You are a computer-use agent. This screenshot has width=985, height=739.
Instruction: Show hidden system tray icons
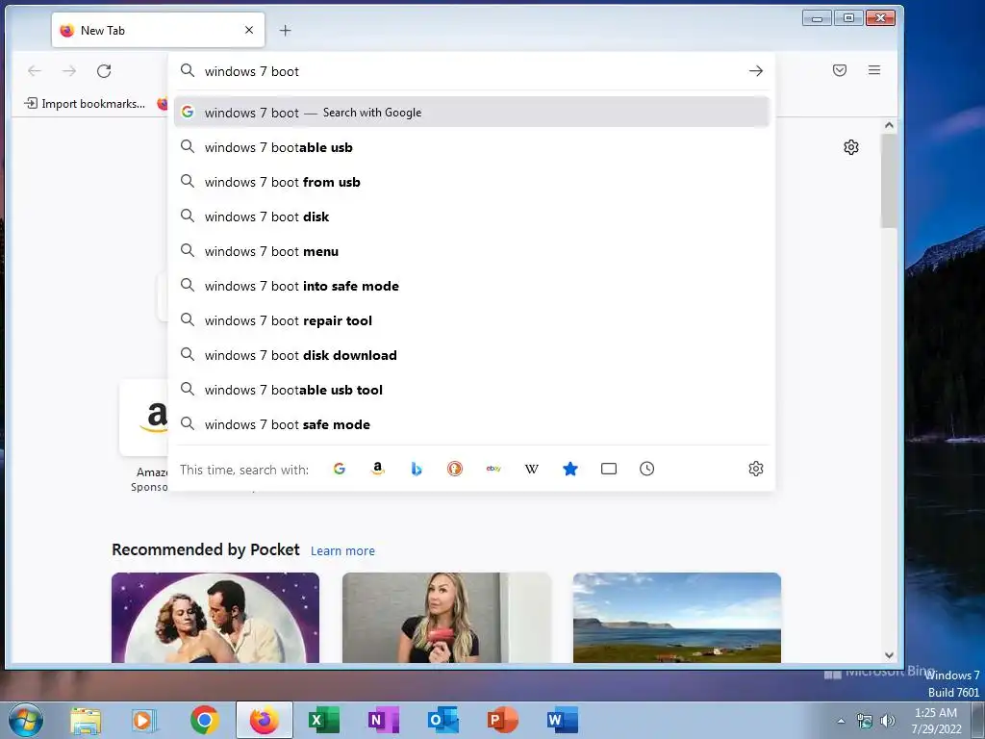click(x=841, y=721)
